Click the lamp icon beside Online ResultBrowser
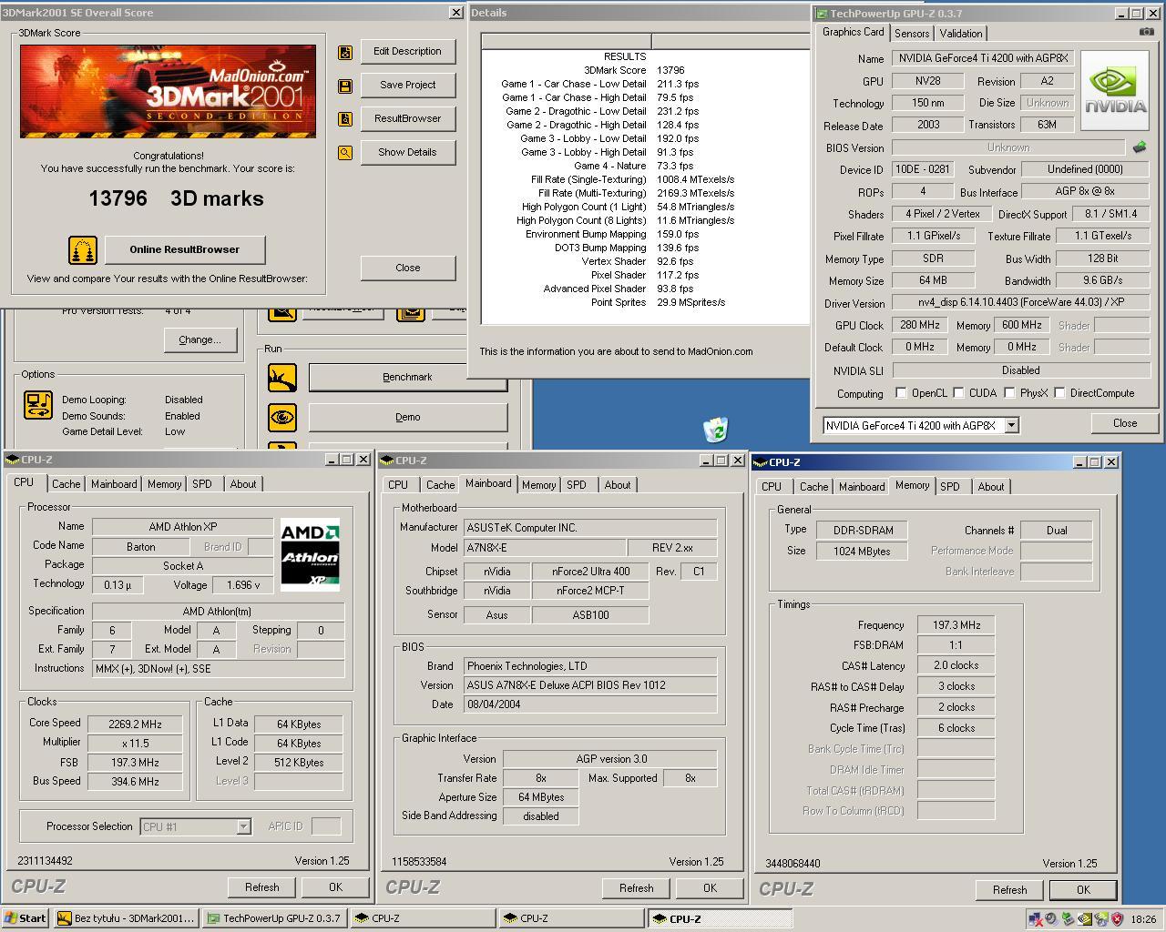 82,248
